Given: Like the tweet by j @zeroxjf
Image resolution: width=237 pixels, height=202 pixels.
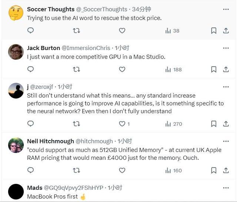Looking at the screenshot, I should coord(122,124).
